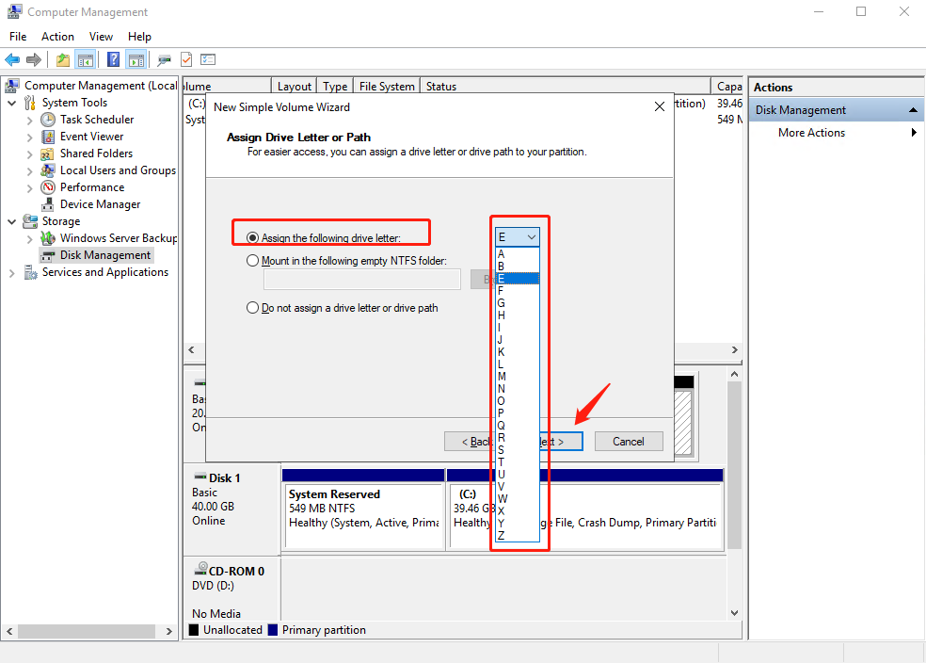Image resolution: width=926 pixels, height=663 pixels.
Task: Click the Task Scheduler clock icon
Action: [x=48, y=120]
